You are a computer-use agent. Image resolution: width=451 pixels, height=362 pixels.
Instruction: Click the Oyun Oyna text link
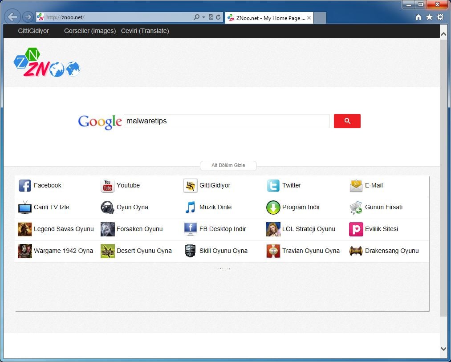tap(132, 207)
